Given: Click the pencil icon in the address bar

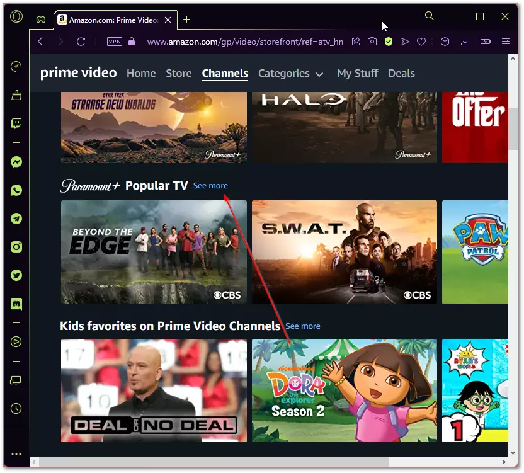Looking at the screenshot, I should point(356,42).
